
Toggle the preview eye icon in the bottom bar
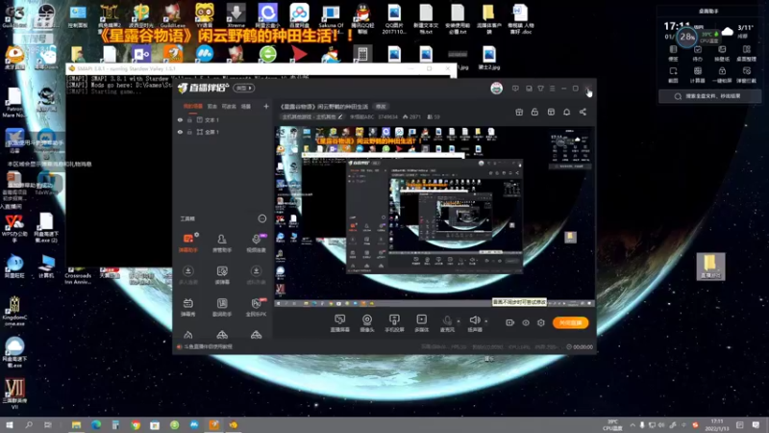click(525, 322)
